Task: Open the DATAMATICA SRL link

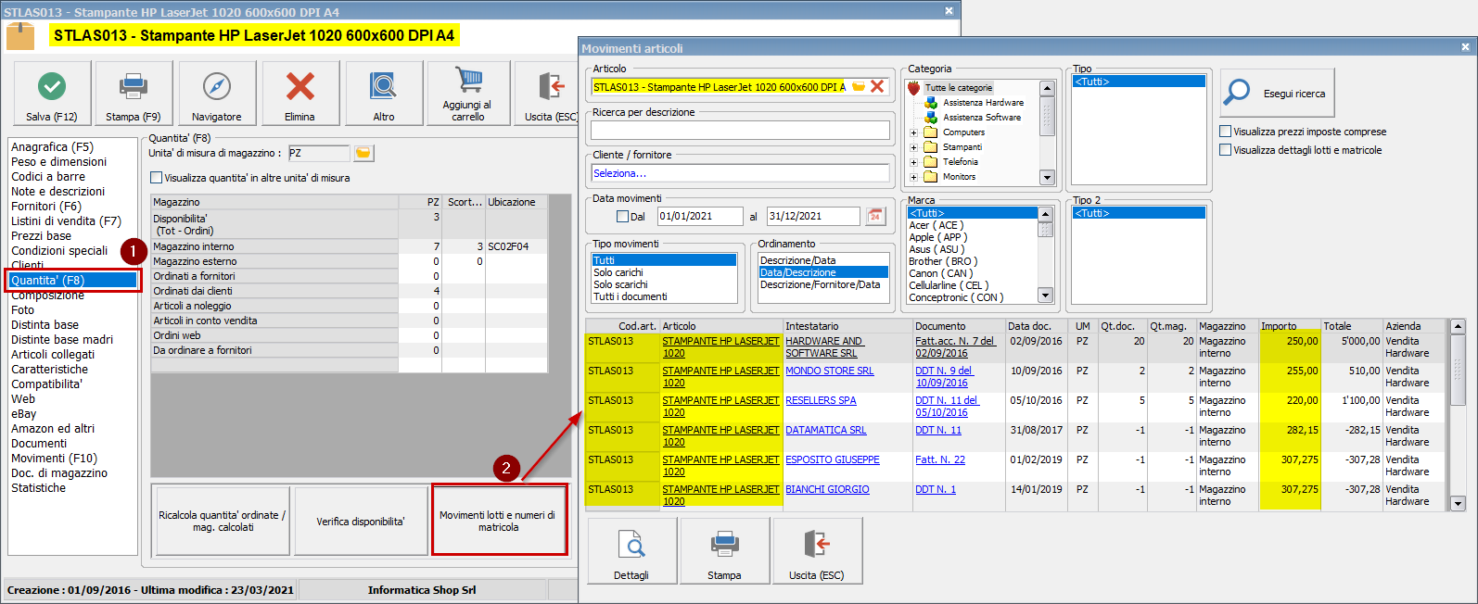Action: pos(826,431)
